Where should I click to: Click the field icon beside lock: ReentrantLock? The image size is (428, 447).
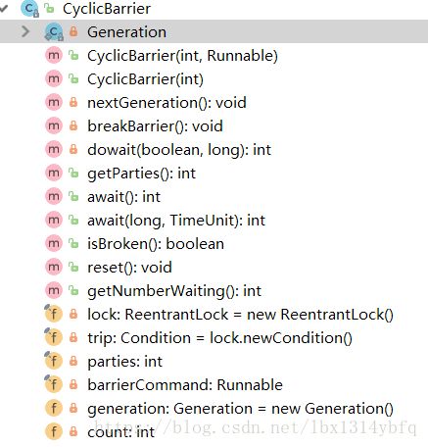tap(54, 315)
